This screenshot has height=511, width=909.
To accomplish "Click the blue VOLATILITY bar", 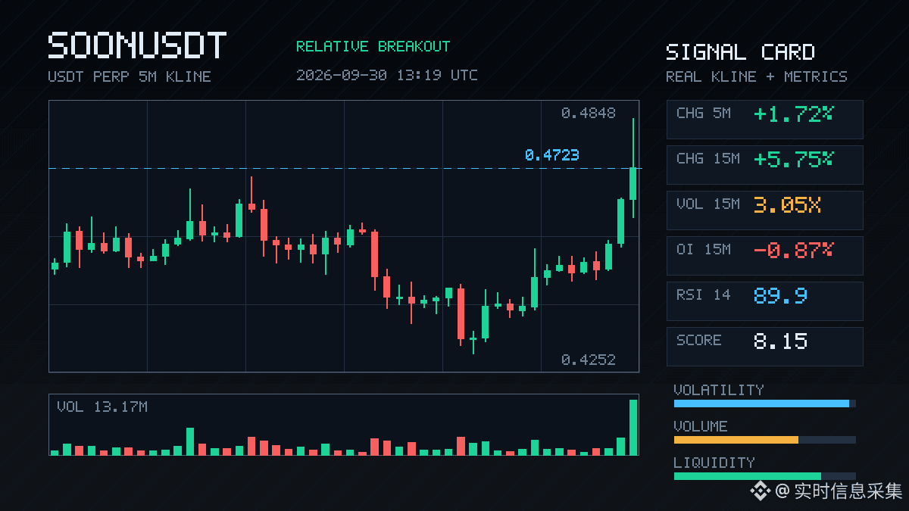I will point(761,404).
